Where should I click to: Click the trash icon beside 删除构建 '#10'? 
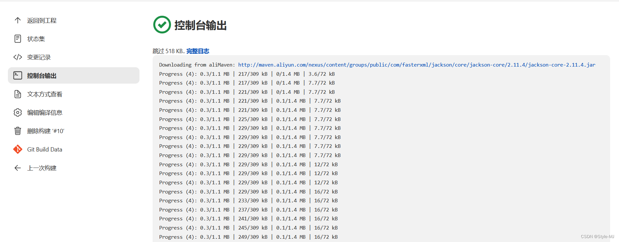click(18, 131)
